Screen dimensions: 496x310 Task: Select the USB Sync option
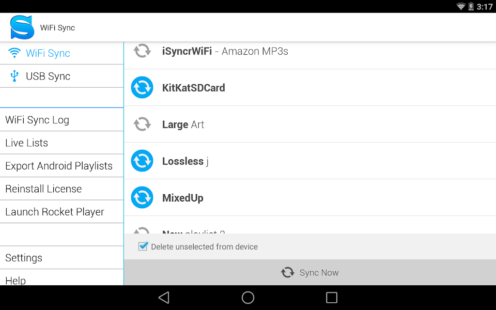point(62,76)
